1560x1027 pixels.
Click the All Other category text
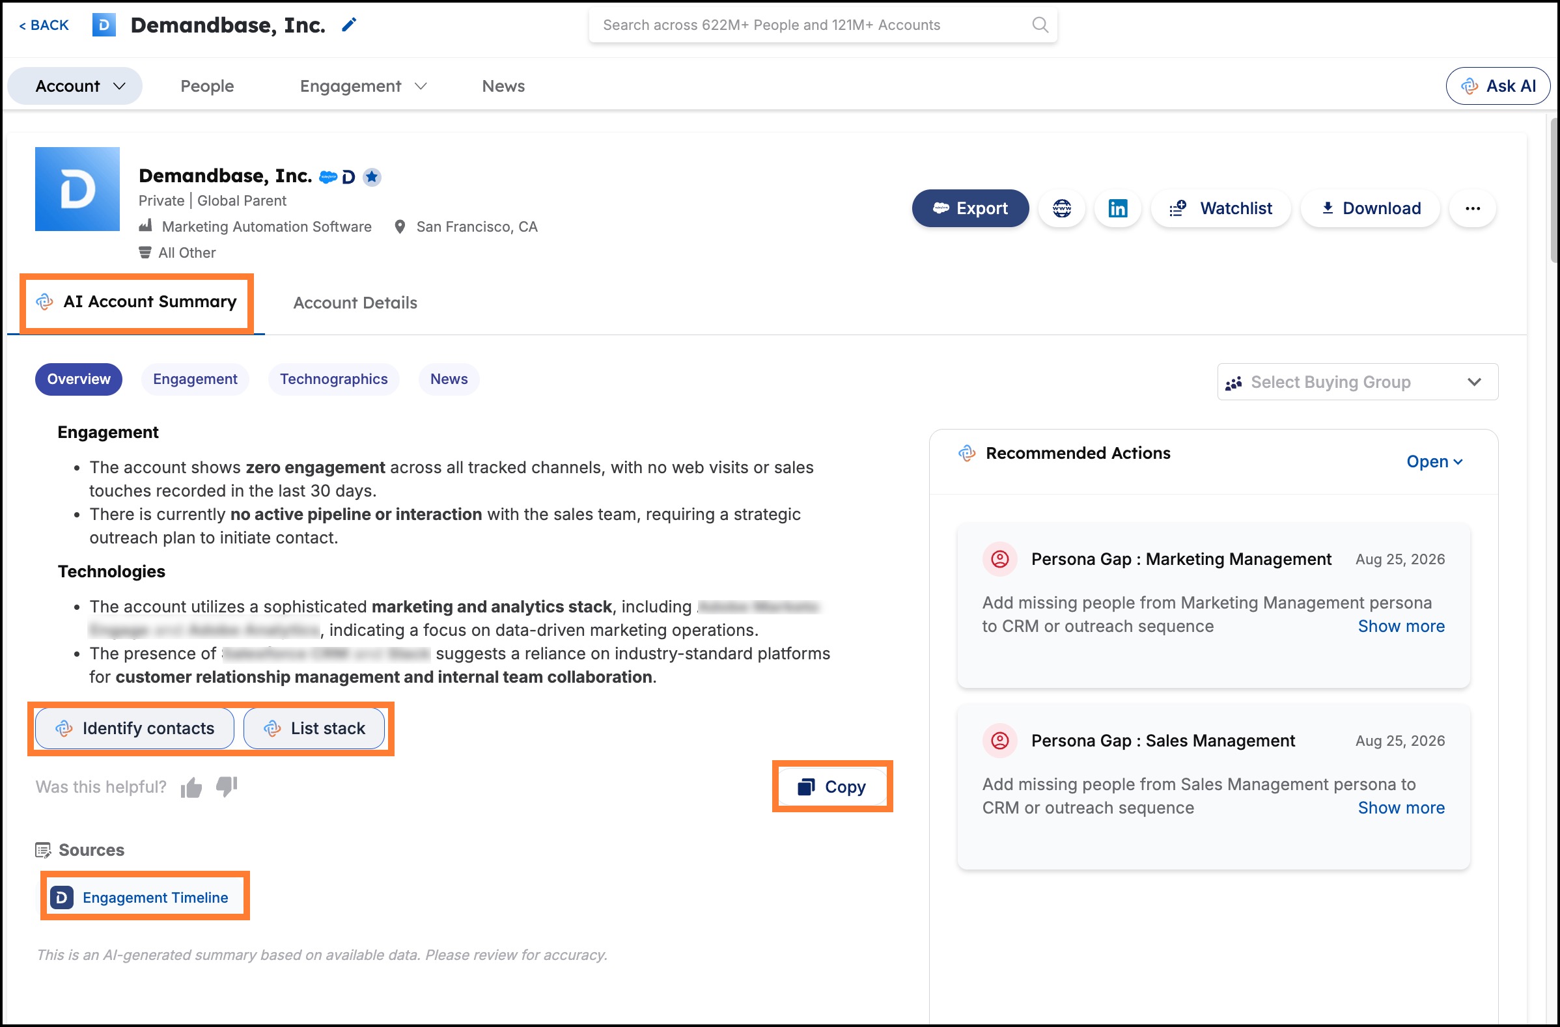click(x=187, y=253)
